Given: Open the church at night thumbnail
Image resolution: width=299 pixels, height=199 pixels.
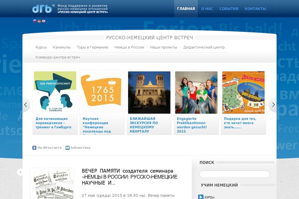Looking at the screenshot, I should 149,93.
